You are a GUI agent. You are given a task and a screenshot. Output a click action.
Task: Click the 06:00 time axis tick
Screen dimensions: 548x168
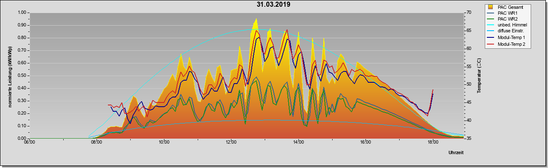30,142
